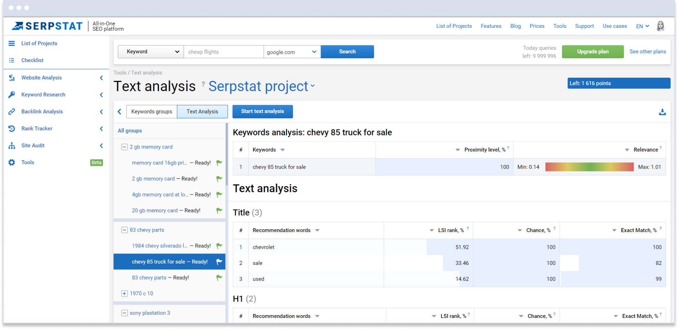Expand the Rank Tracker submenu chevron

click(101, 129)
